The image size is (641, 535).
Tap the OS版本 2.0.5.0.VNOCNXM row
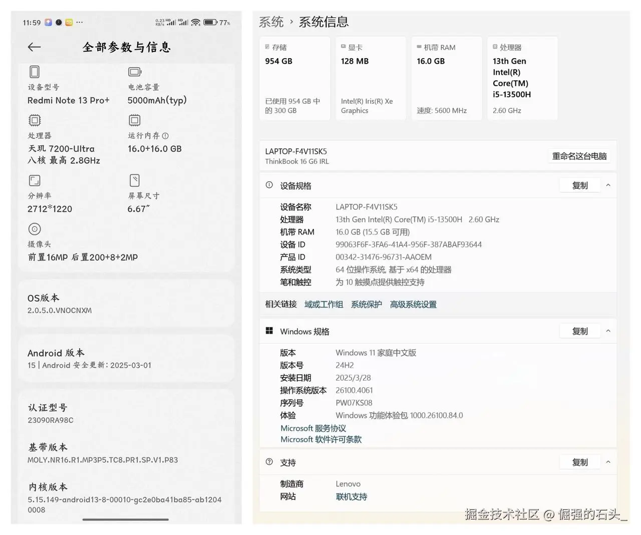pyautogui.click(x=126, y=304)
